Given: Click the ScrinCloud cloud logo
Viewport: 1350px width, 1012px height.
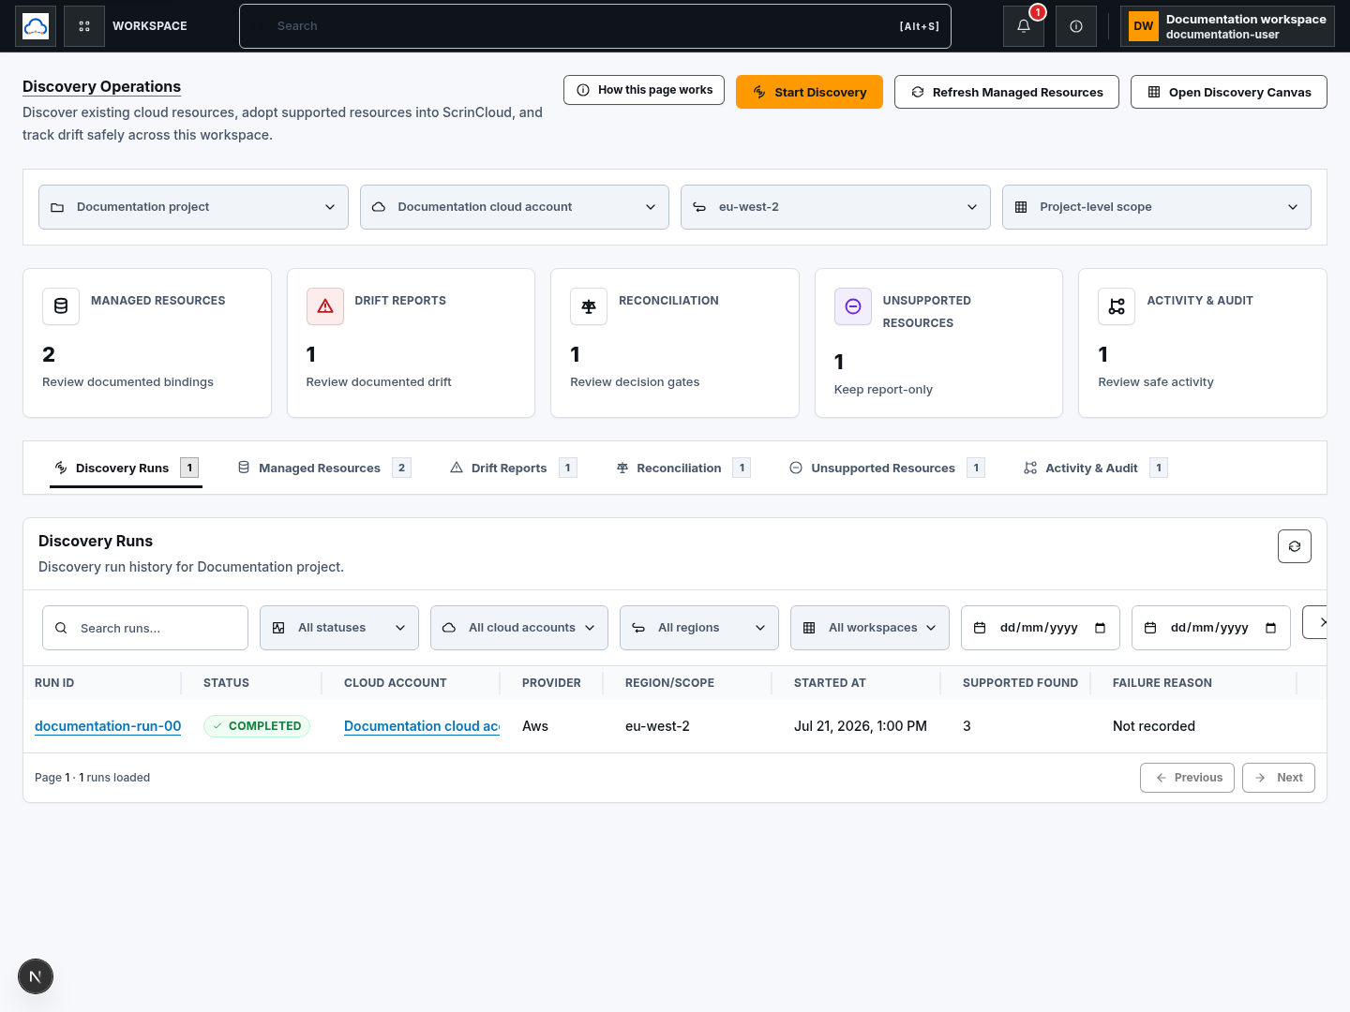Looking at the screenshot, I should pyautogui.click(x=36, y=26).
